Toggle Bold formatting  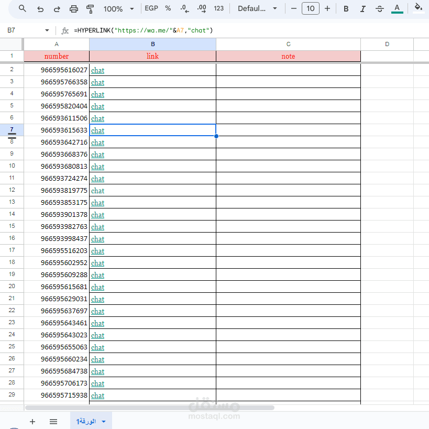tap(346, 9)
